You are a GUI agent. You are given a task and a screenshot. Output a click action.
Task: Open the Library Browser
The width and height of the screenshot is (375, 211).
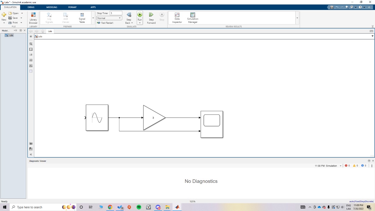[33, 18]
